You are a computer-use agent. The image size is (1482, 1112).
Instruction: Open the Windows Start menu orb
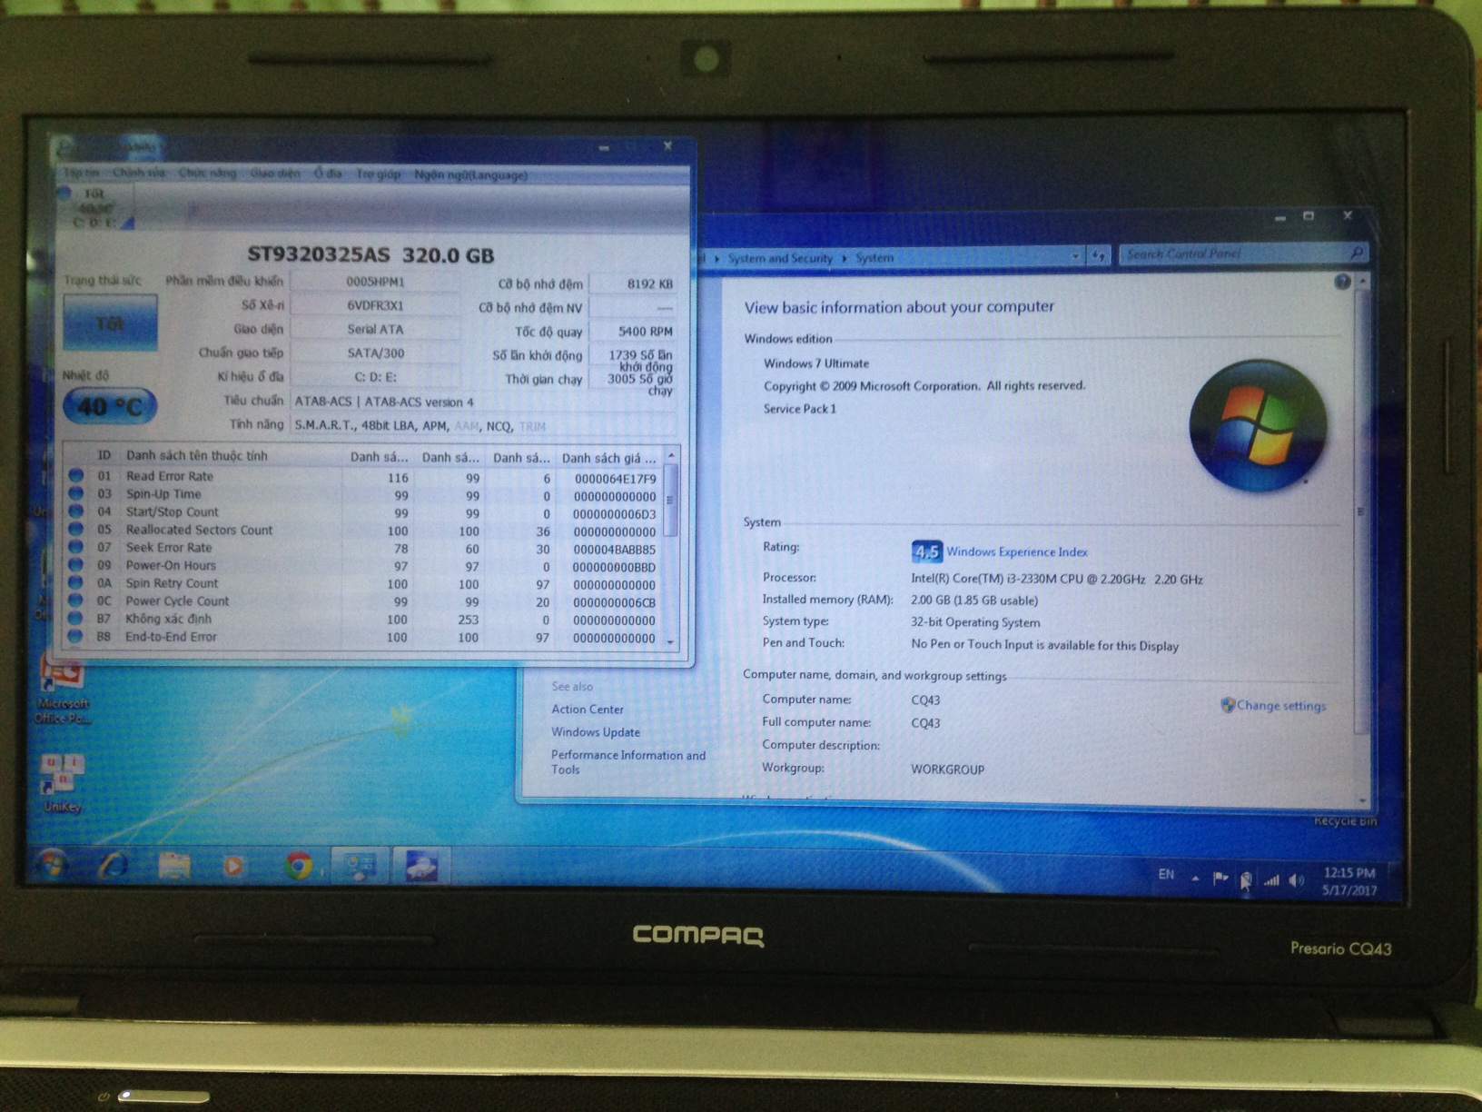52,864
